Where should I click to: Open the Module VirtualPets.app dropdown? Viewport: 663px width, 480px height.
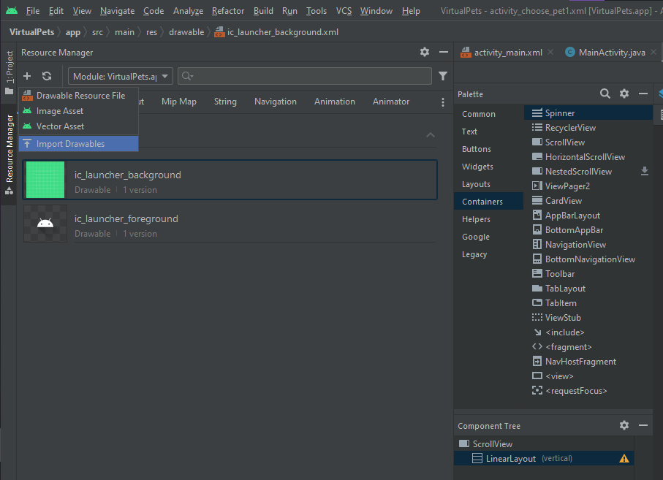tap(121, 77)
